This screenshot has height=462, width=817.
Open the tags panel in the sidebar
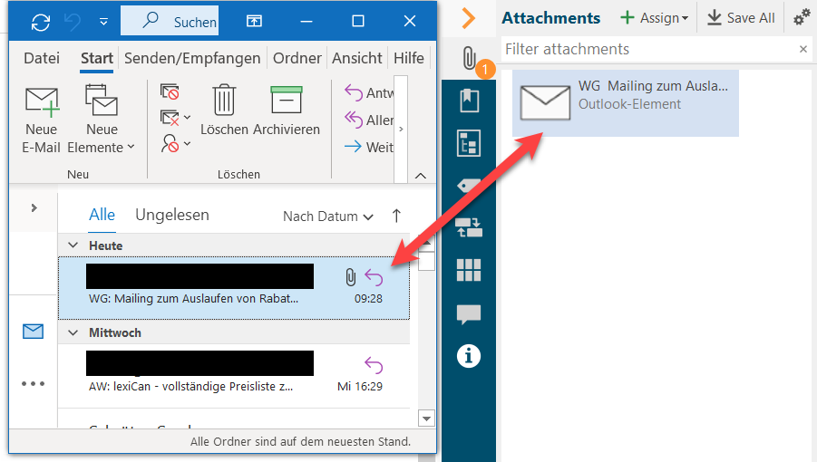(x=469, y=186)
